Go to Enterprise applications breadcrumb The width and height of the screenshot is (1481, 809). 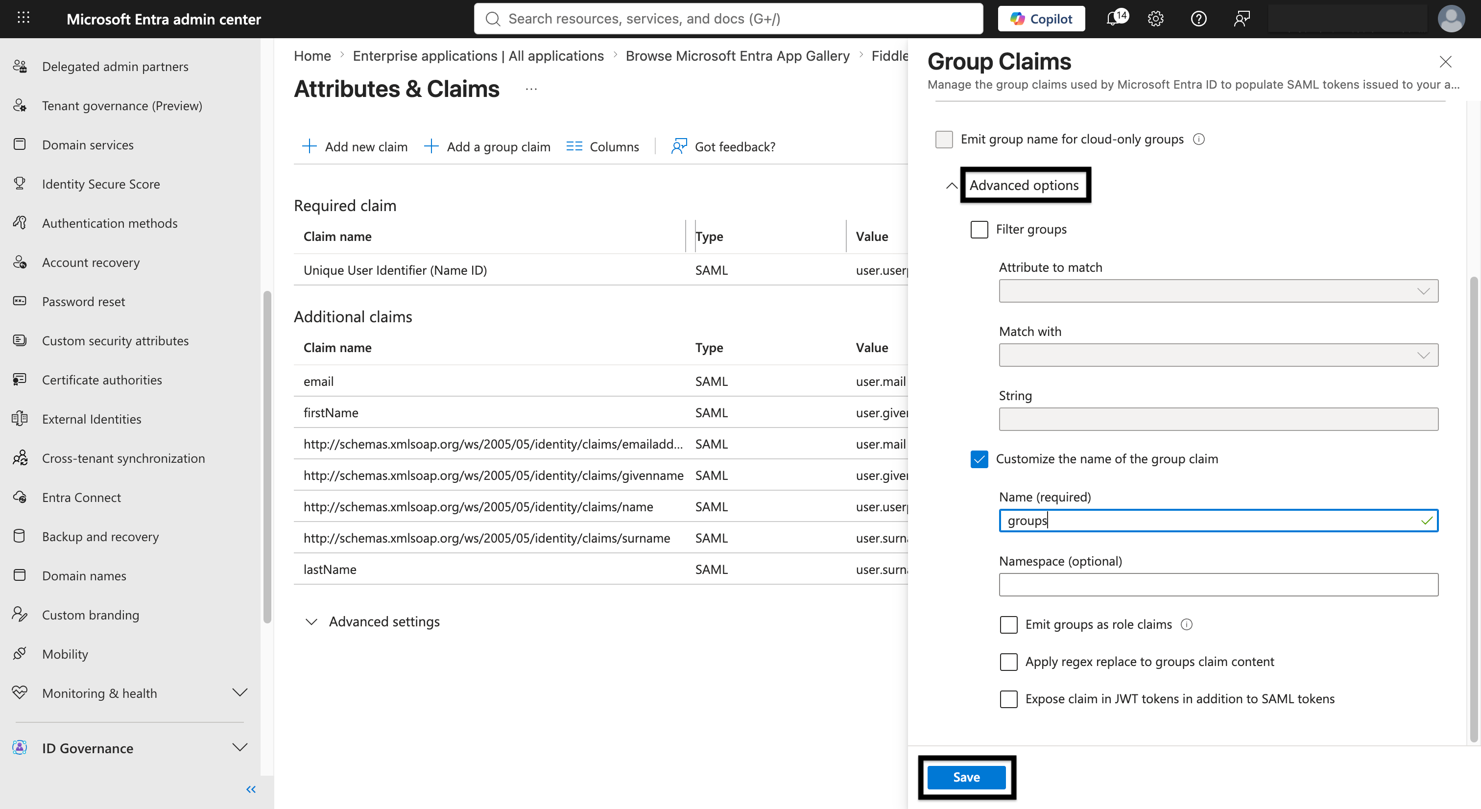[x=478, y=56]
